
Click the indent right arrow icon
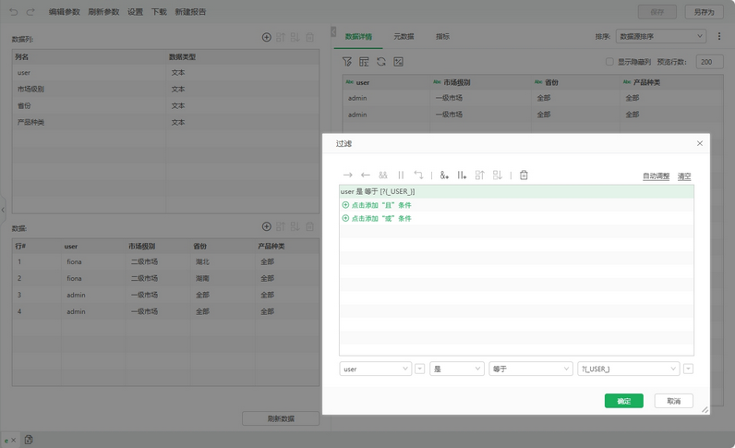348,176
